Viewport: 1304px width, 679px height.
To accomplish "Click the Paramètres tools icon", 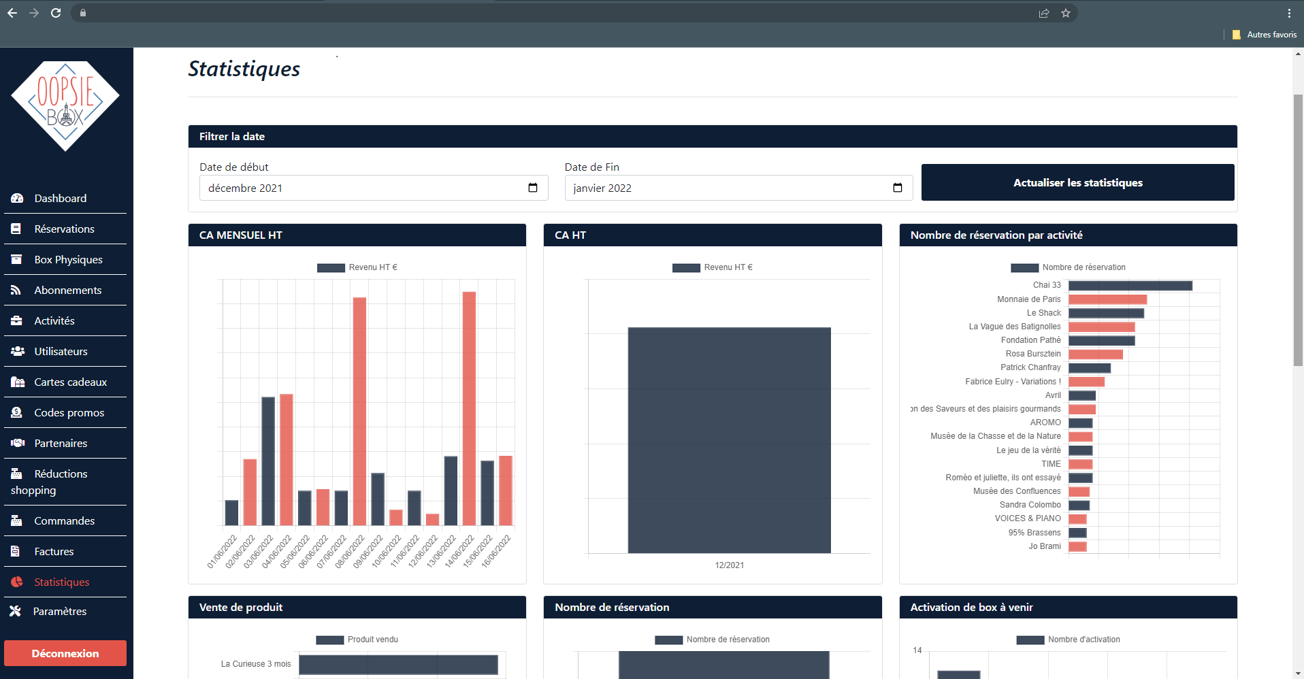I will click(x=16, y=612).
